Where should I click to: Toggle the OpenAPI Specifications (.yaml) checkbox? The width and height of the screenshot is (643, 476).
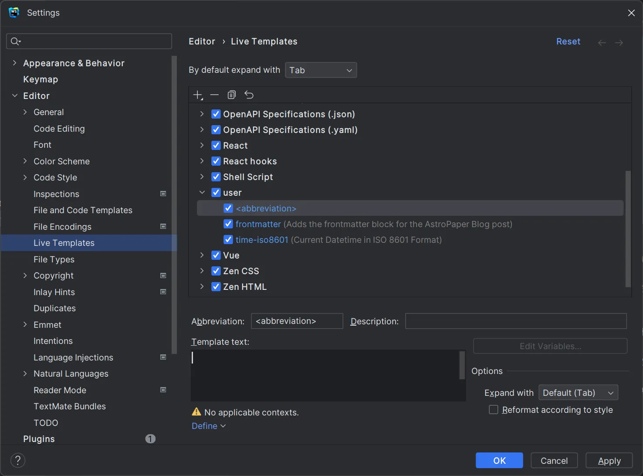pyautogui.click(x=216, y=130)
